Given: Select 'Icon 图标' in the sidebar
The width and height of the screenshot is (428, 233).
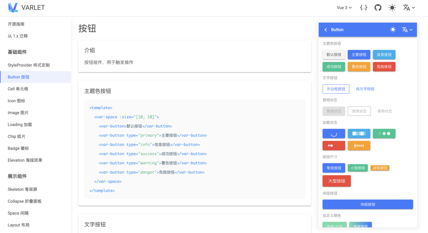Looking at the screenshot, I should pyautogui.click(x=16, y=100).
